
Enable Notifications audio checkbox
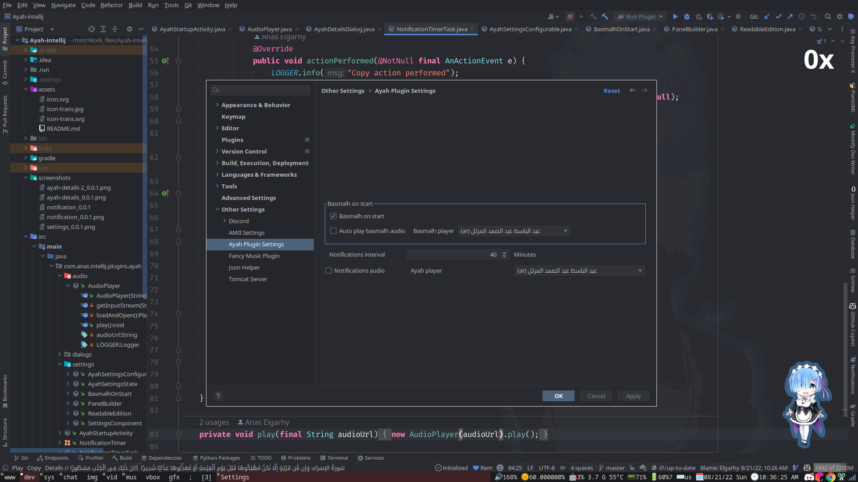coord(328,270)
